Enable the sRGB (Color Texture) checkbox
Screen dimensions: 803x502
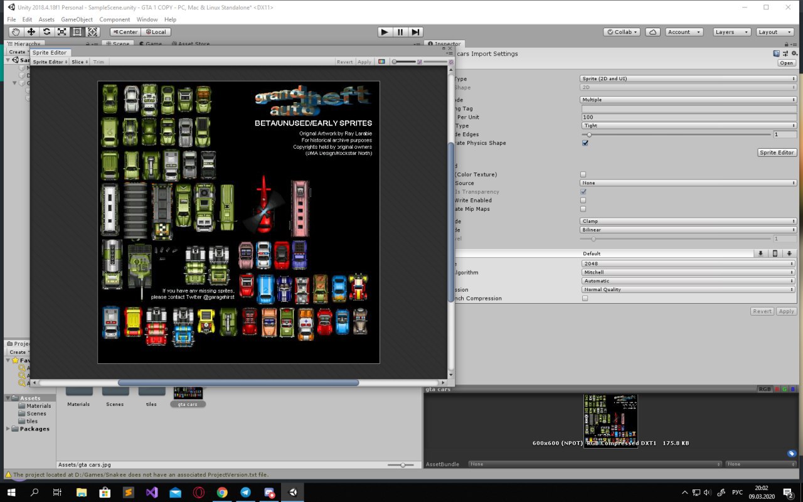click(x=583, y=174)
